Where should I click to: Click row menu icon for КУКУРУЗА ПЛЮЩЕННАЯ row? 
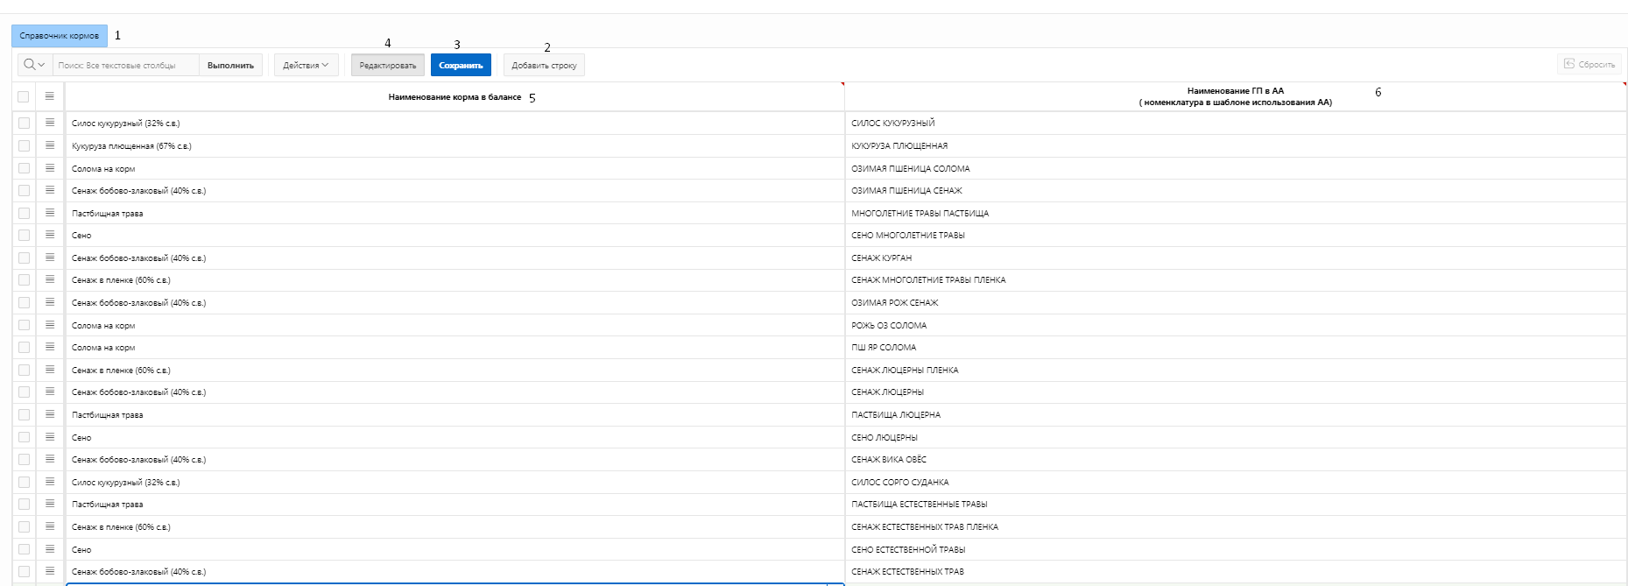50,145
